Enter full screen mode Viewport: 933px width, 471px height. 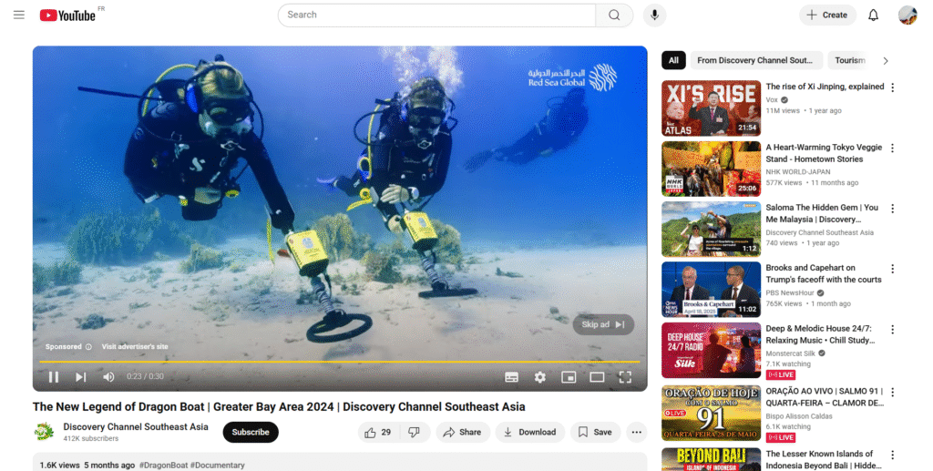coord(625,377)
